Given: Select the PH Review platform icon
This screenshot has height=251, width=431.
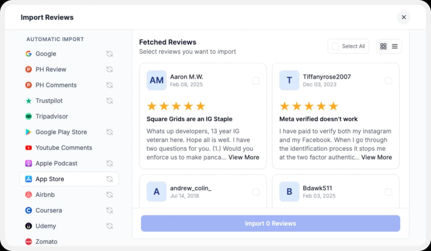Looking at the screenshot, I should pos(28,69).
